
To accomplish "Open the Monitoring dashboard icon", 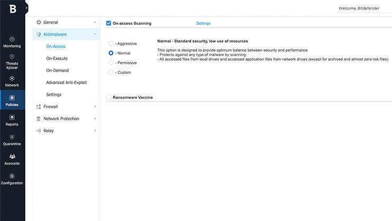I will tap(12, 39).
